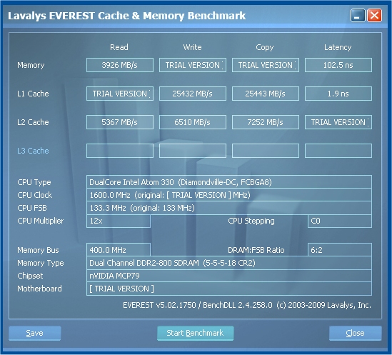Click the empty L3 Cache Latency field
Image resolution: width=392 pixels, height=355 pixels.
[338, 151]
